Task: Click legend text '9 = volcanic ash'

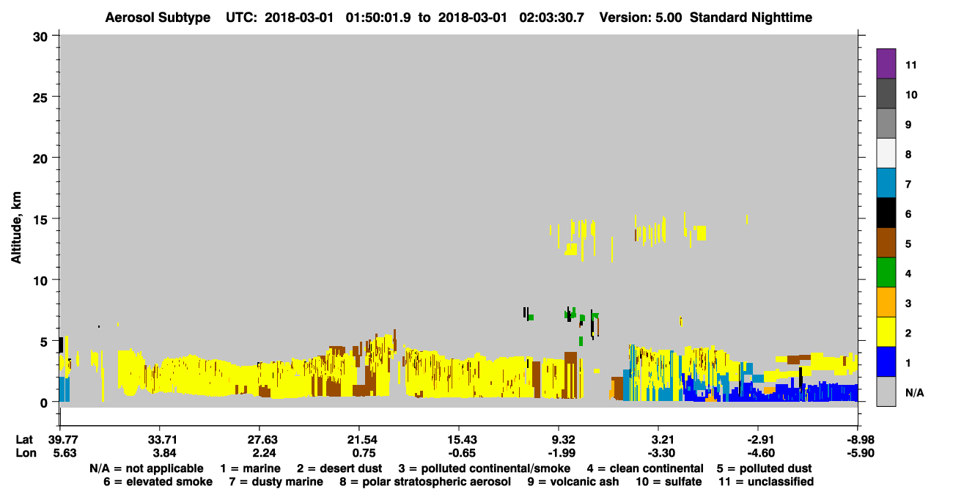Action: coord(573,482)
